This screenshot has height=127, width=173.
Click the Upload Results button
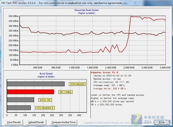[36, 122]
